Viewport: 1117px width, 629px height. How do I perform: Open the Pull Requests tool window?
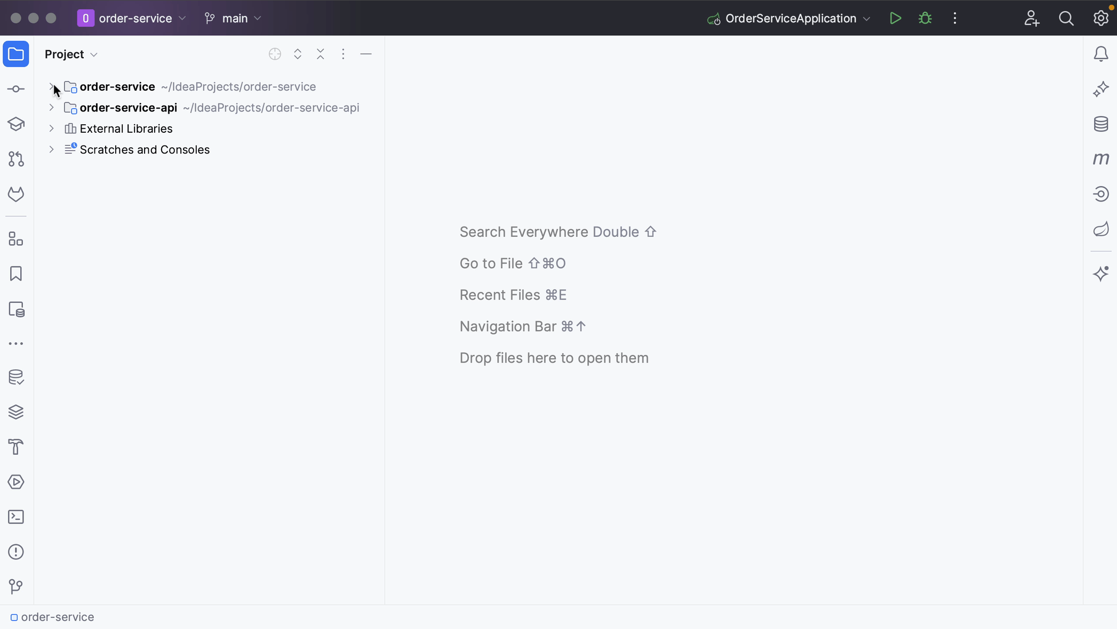[16, 159]
